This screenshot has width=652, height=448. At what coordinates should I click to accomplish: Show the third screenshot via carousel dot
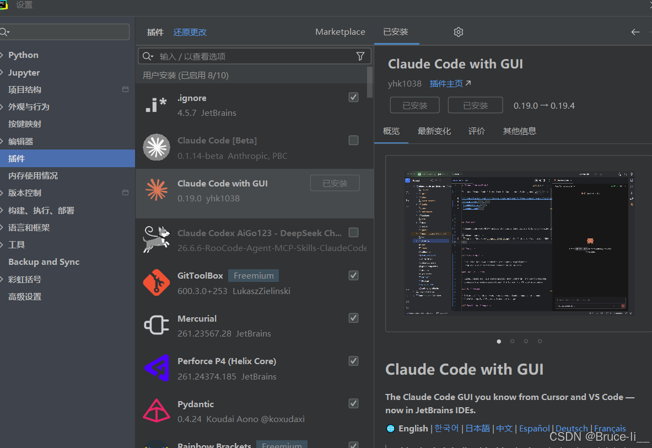coord(526,342)
